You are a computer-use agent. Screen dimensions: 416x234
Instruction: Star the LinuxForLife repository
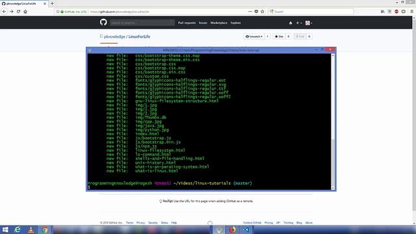coord(279,36)
